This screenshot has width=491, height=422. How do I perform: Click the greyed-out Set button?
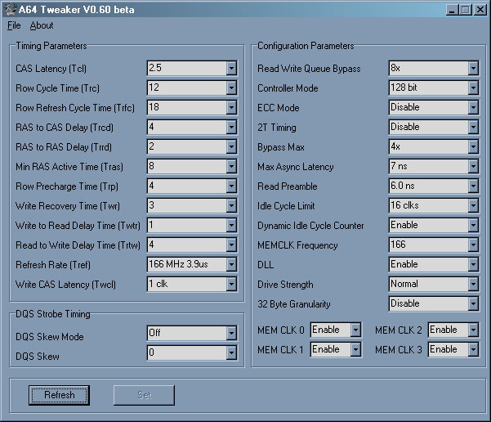144,395
